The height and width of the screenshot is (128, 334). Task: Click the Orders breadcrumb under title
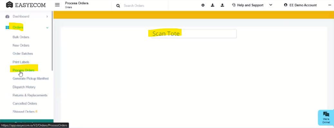(x=69, y=7)
